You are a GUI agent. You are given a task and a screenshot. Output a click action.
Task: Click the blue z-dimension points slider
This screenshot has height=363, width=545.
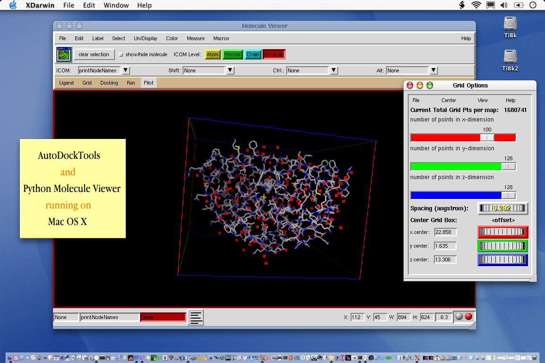463,196
